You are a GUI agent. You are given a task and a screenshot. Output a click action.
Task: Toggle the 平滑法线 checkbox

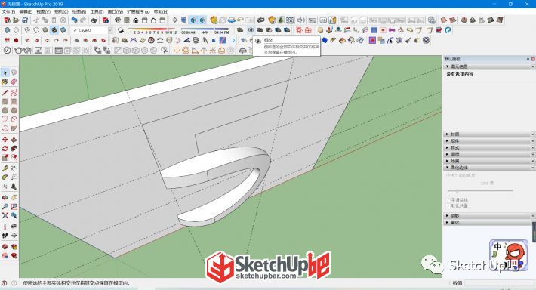point(449,200)
